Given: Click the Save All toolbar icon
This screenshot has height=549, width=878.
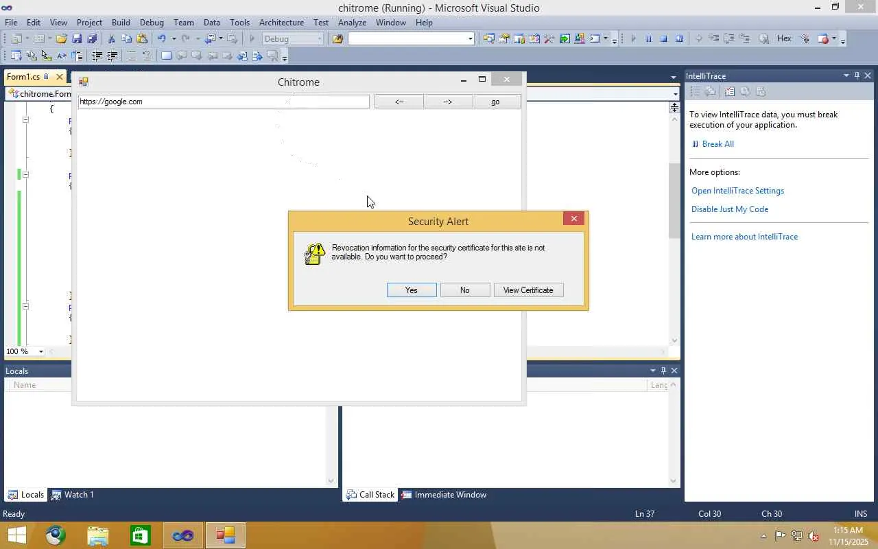Looking at the screenshot, I should tap(92, 39).
